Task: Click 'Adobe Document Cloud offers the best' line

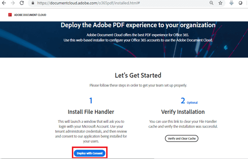Action: 138,35
